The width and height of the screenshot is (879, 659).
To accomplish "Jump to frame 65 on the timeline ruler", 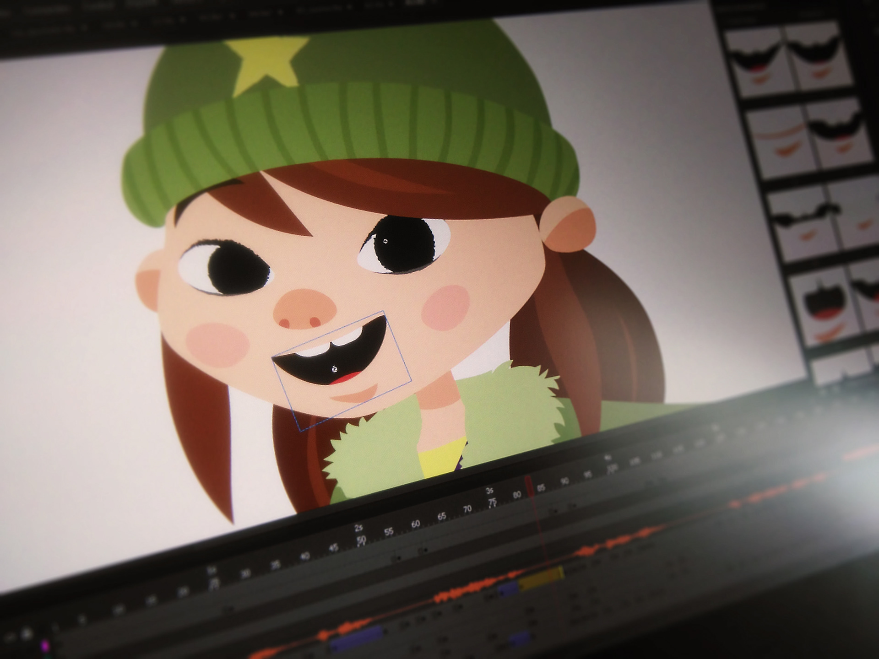I will [441, 516].
